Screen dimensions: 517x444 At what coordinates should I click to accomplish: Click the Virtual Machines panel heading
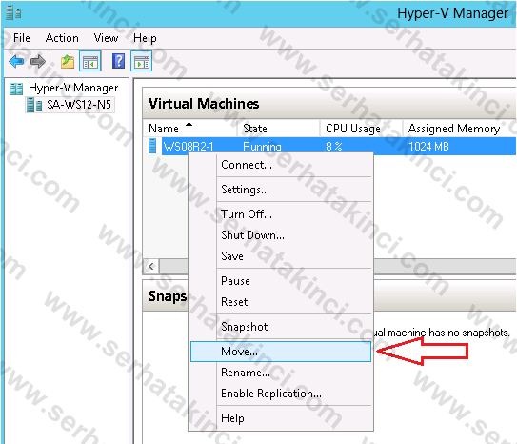[204, 104]
